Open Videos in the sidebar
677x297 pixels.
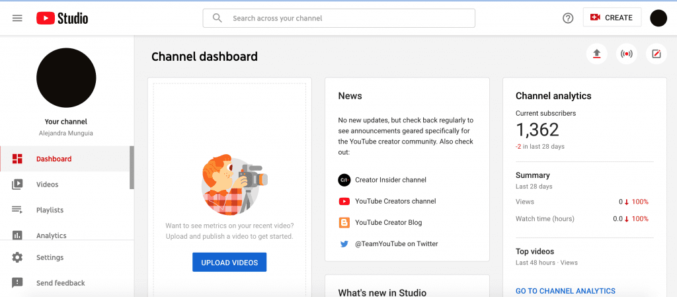pyautogui.click(x=47, y=185)
